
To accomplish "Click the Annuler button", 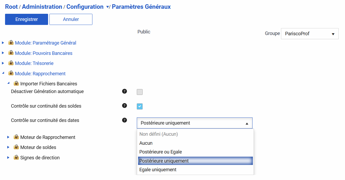I will [x=71, y=19].
